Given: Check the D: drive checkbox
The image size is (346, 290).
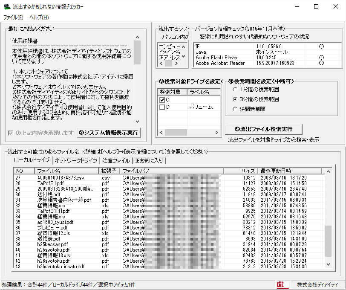Looking at the screenshot, I should point(162,107).
